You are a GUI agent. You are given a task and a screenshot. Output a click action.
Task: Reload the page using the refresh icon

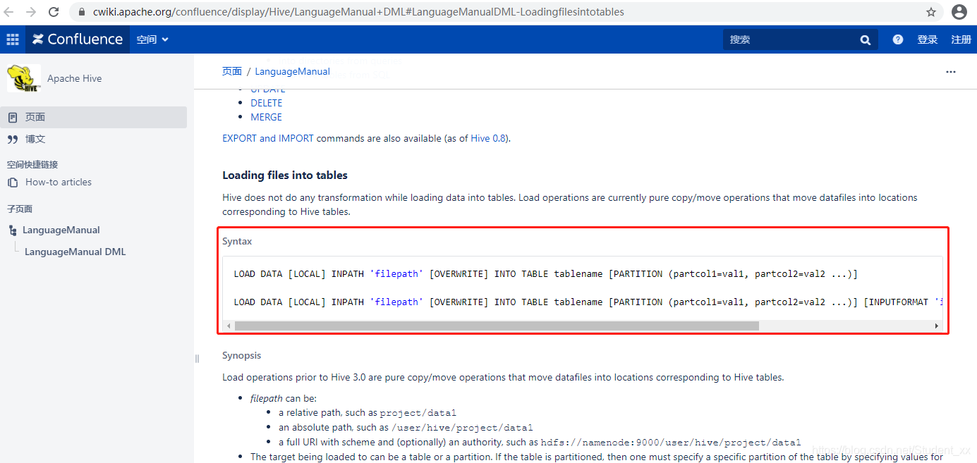(54, 12)
